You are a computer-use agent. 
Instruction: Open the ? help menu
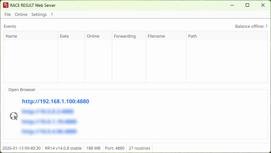click(x=52, y=15)
